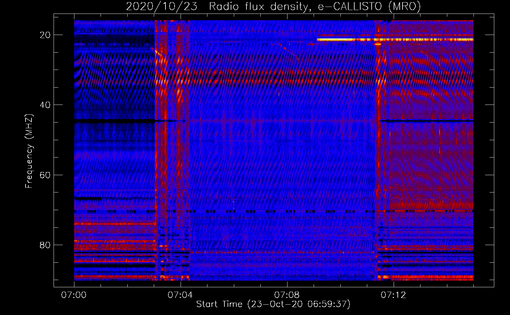Click the '07:04' time tick label
Viewport: 510px width, 315px height.
(180, 295)
